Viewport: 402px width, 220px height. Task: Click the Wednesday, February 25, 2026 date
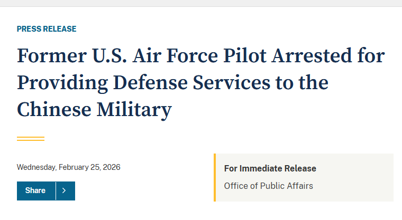[x=69, y=167]
